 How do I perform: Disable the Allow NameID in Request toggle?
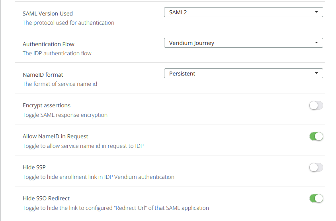(316, 136)
